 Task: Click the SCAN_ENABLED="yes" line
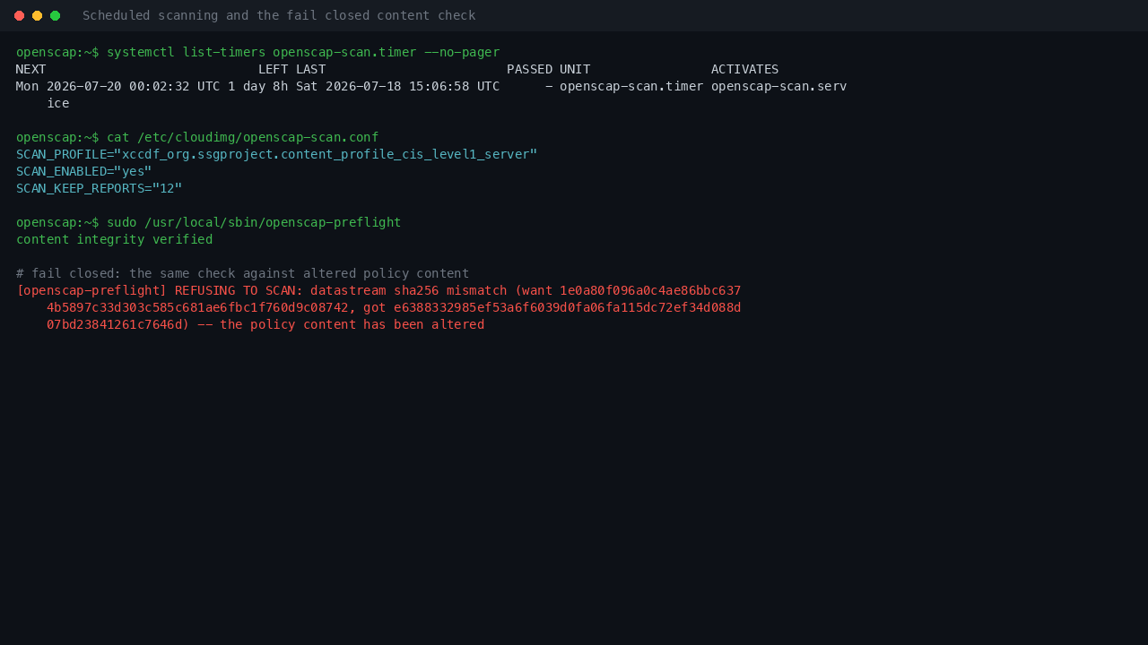pos(84,171)
